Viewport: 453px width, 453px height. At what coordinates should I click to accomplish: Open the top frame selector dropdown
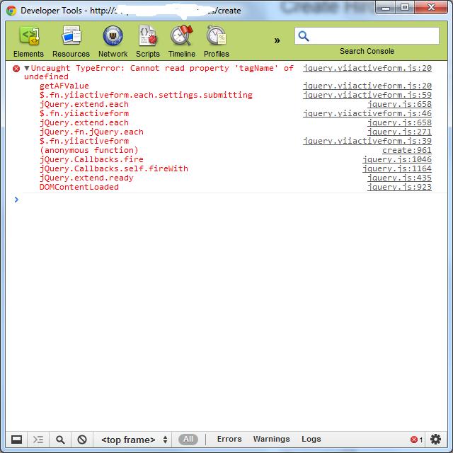coord(134,440)
